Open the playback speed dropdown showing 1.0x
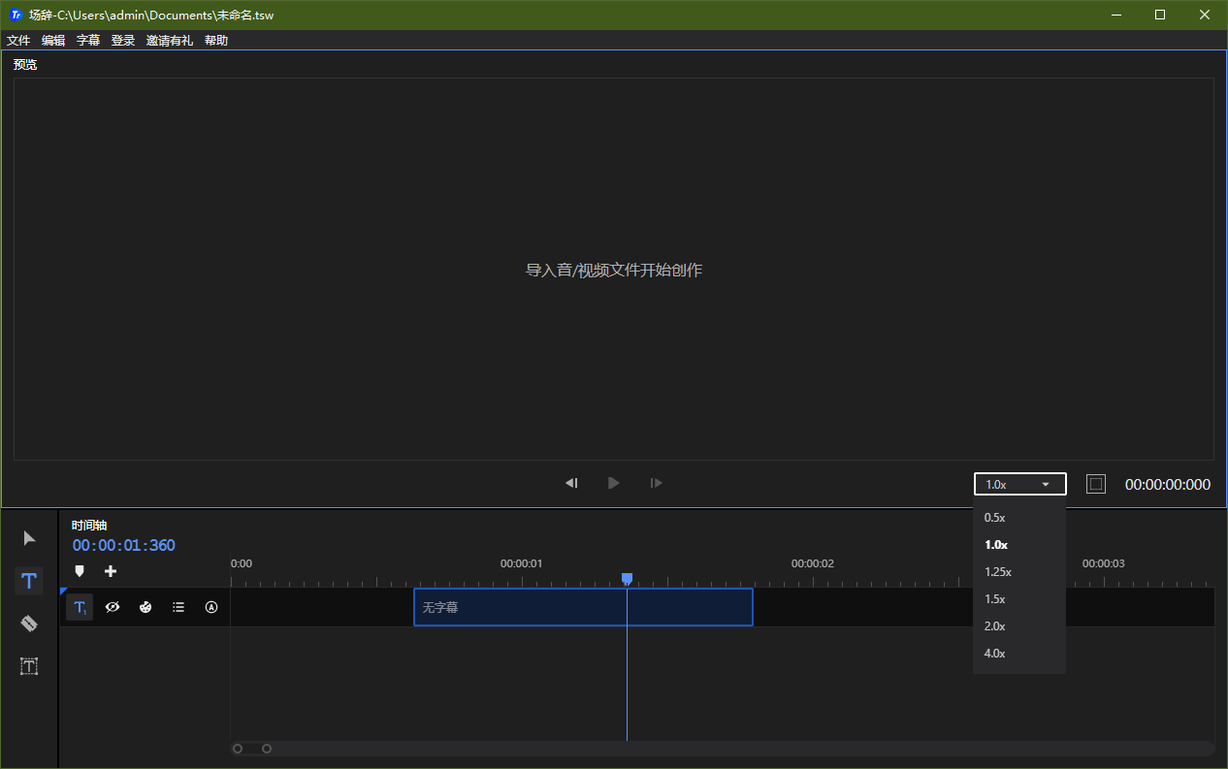1228x769 pixels. 1018,483
